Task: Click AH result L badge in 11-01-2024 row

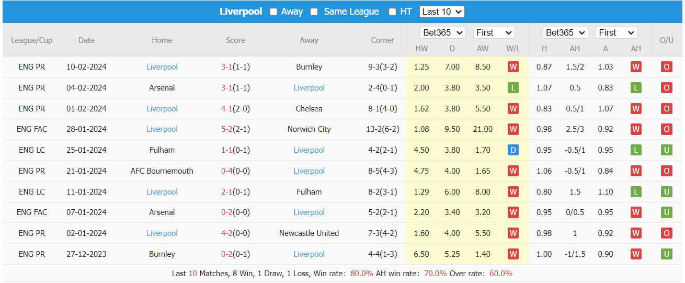Action: tap(636, 192)
